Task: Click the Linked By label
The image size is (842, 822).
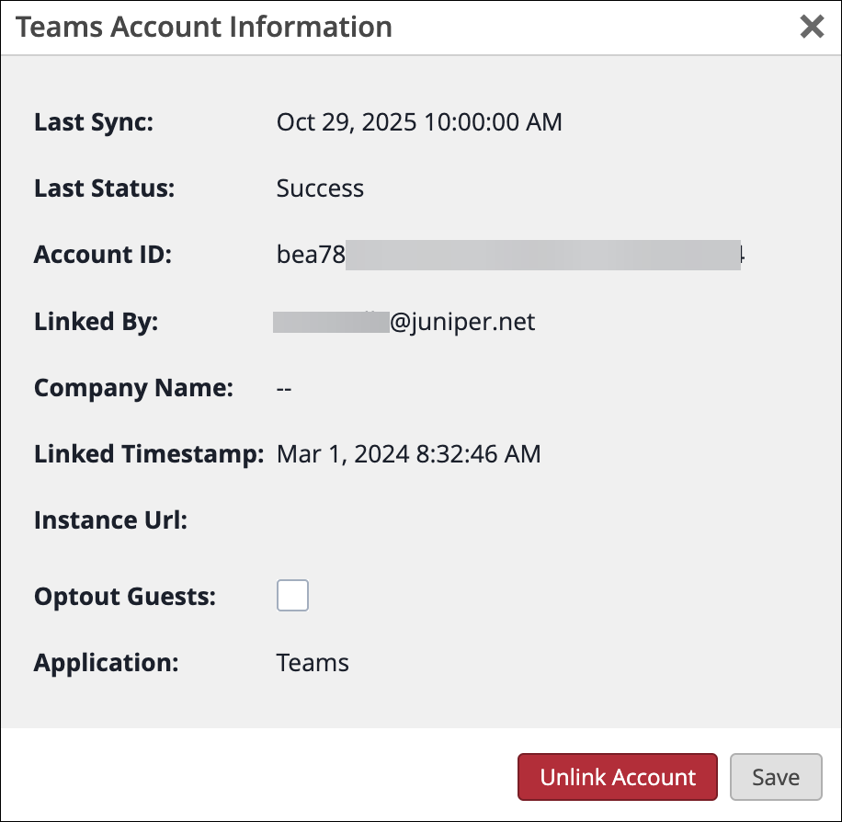Action: tap(97, 322)
